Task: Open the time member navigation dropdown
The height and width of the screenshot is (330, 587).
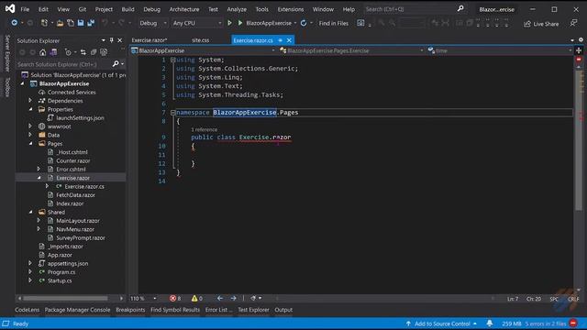Action: click(499, 50)
